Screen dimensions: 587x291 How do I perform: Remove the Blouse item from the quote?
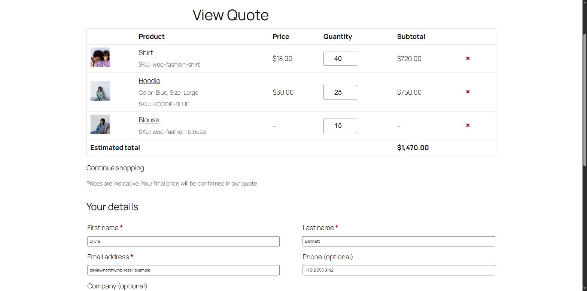(x=468, y=125)
